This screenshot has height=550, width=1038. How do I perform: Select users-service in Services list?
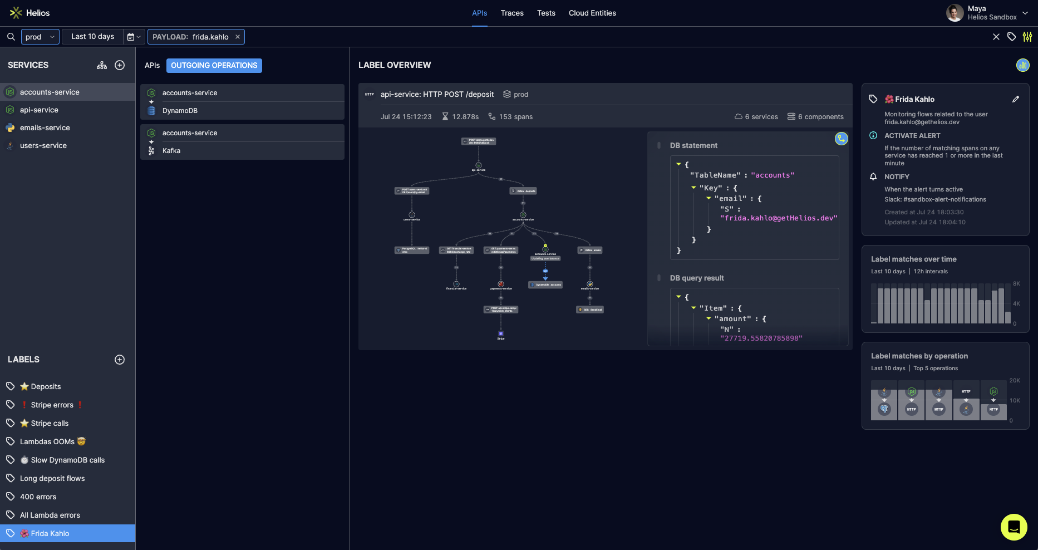[x=67, y=145]
